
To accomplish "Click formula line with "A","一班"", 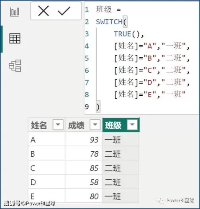I will pos(151,46).
